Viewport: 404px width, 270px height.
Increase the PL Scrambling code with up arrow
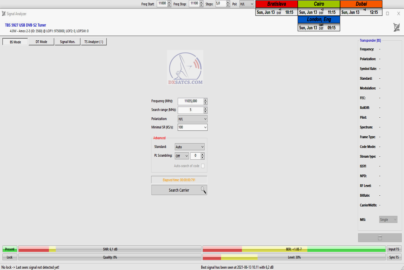click(203, 154)
